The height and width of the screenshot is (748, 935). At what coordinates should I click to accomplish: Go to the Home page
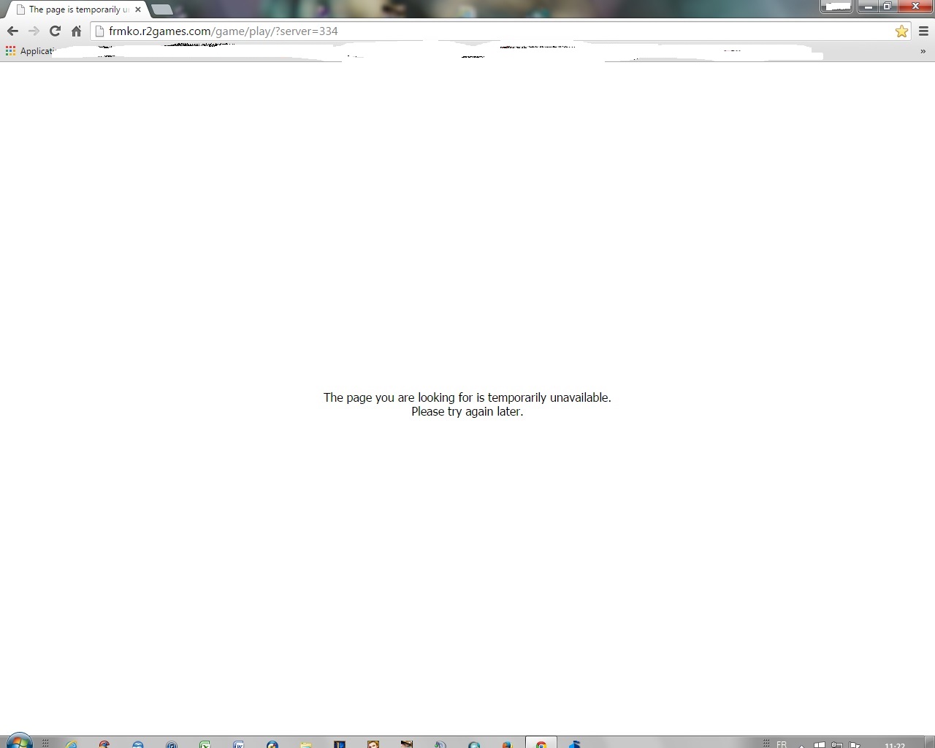click(76, 31)
